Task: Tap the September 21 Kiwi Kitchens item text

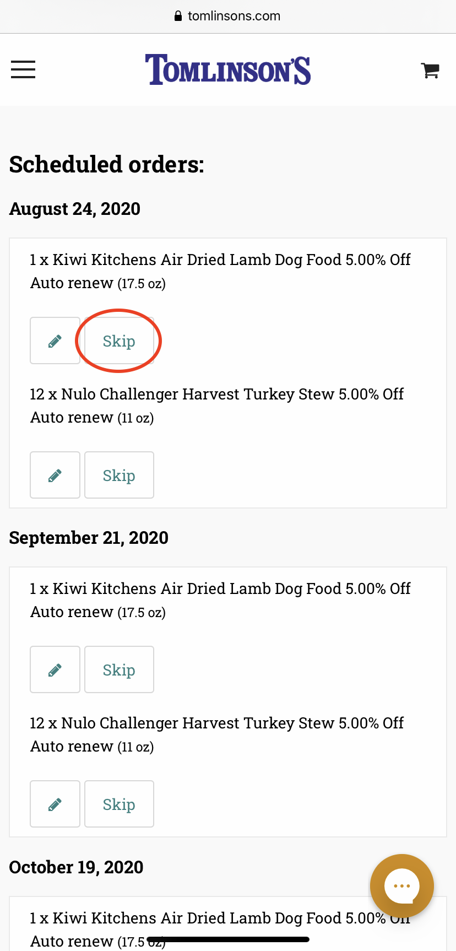Action: (x=220, y=600)
